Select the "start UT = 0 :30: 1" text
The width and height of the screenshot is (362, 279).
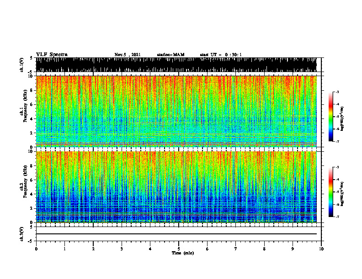pos(221,55)
